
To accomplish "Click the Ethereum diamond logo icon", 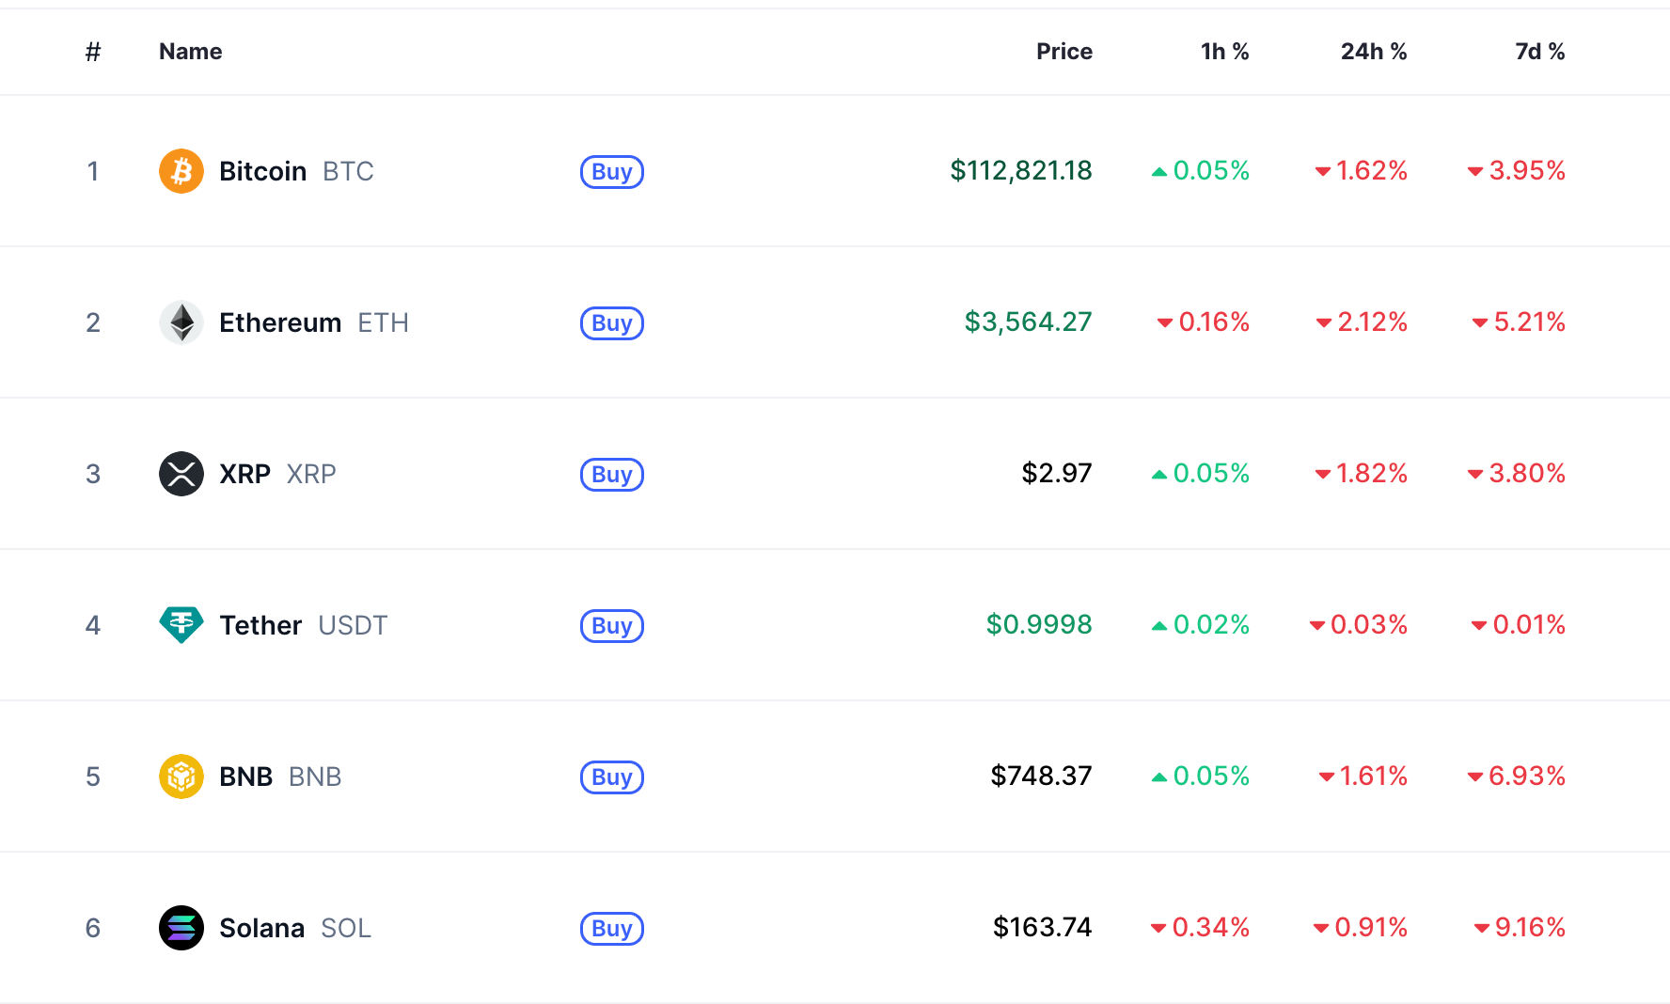I will 181,322.
